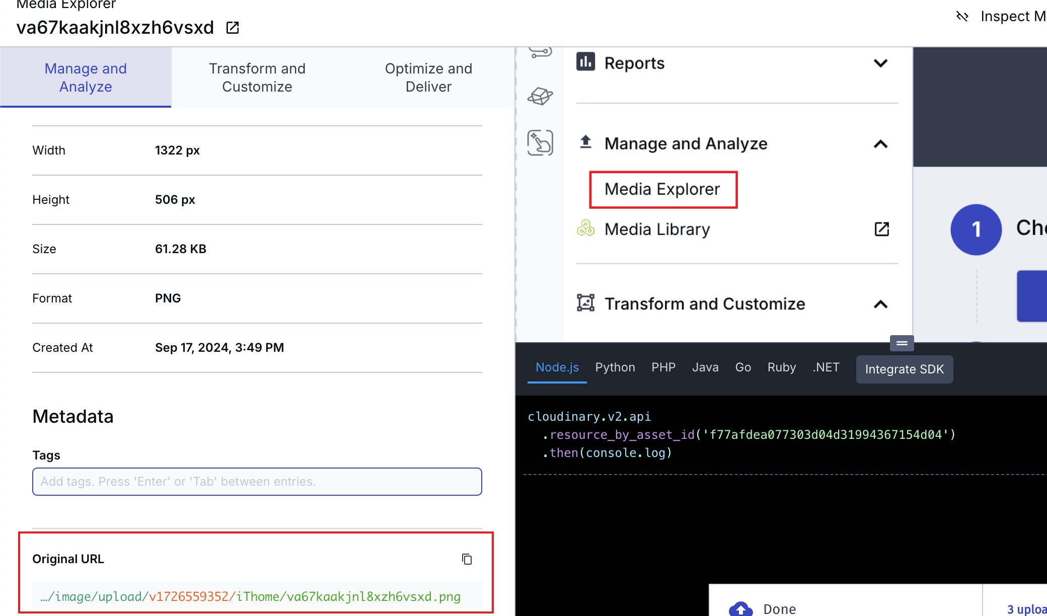
Task: Click the Add tags input field
Action: click(257, 482)
